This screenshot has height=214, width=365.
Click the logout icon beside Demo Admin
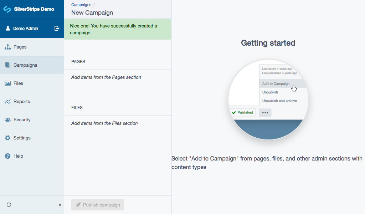tap(57, 29)
